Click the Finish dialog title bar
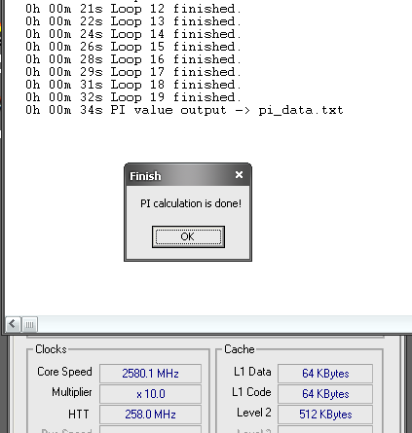Viewport: 412px width, 433px height. tap(188, 175)
